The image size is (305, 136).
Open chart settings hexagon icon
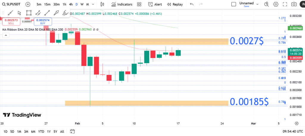276,4
